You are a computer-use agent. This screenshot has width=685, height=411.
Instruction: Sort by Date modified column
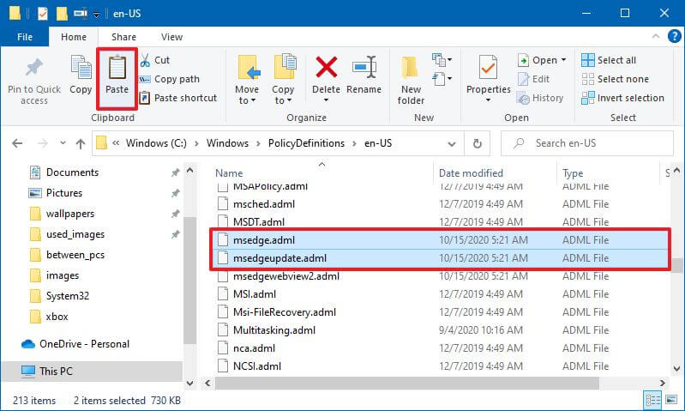pos(471,173)
